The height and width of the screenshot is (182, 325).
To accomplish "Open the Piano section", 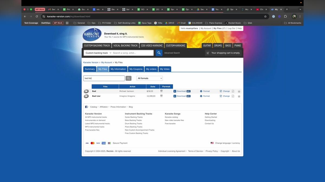I will (238, 46).
